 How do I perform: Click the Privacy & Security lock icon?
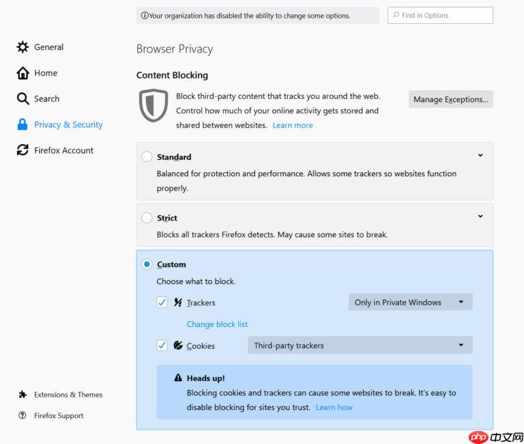point(23,124)
